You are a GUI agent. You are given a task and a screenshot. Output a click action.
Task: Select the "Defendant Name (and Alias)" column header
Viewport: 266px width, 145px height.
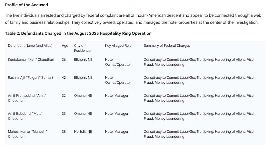(30, 45)
